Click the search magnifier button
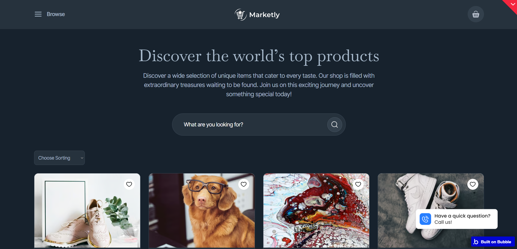Screen dimensions: 517x249 pos(335,124)
